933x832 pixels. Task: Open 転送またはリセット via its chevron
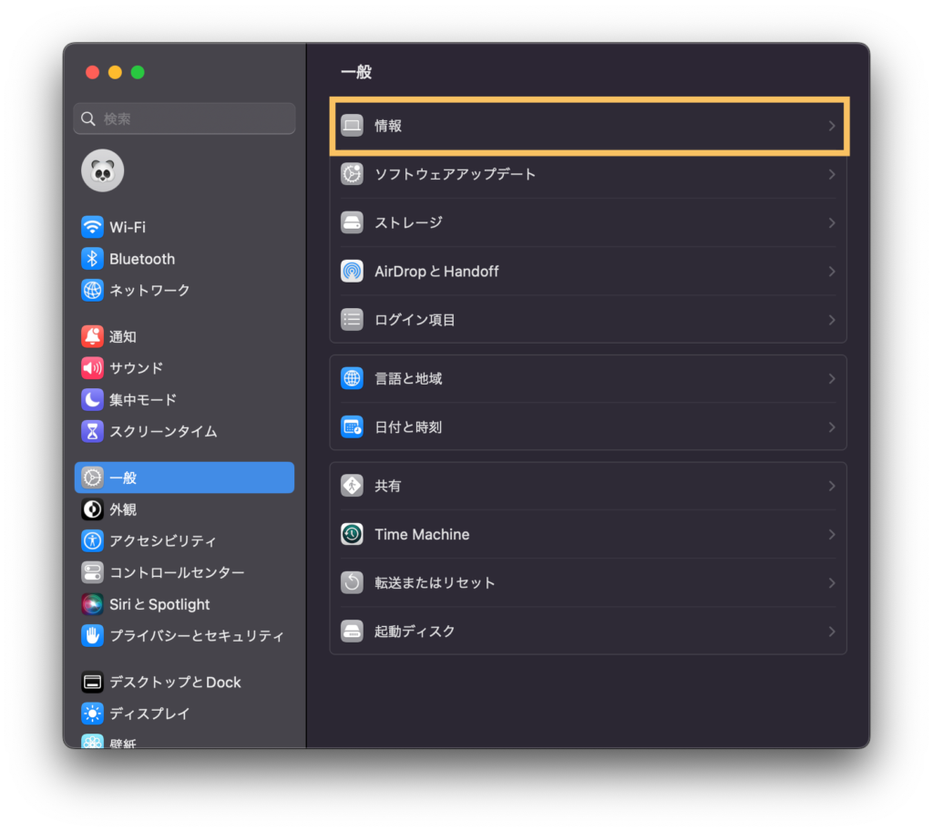[x=832, y=583]
